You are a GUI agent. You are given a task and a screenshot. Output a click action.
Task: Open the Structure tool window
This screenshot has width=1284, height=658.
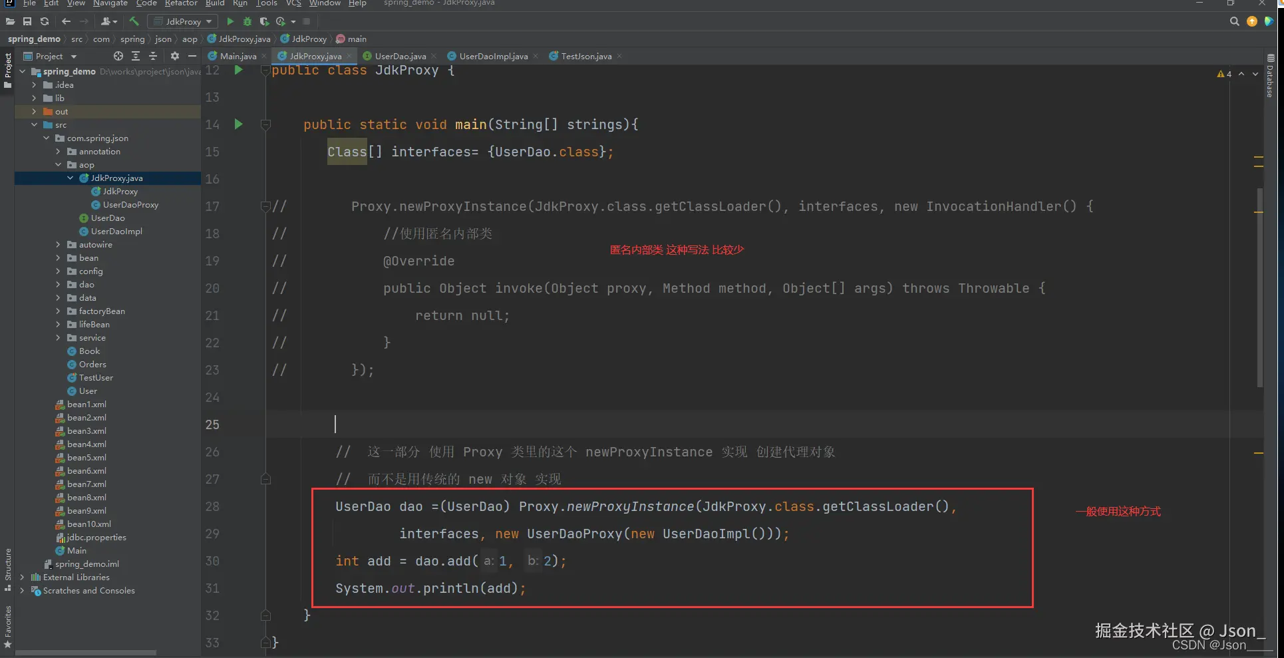click(7, 570)
